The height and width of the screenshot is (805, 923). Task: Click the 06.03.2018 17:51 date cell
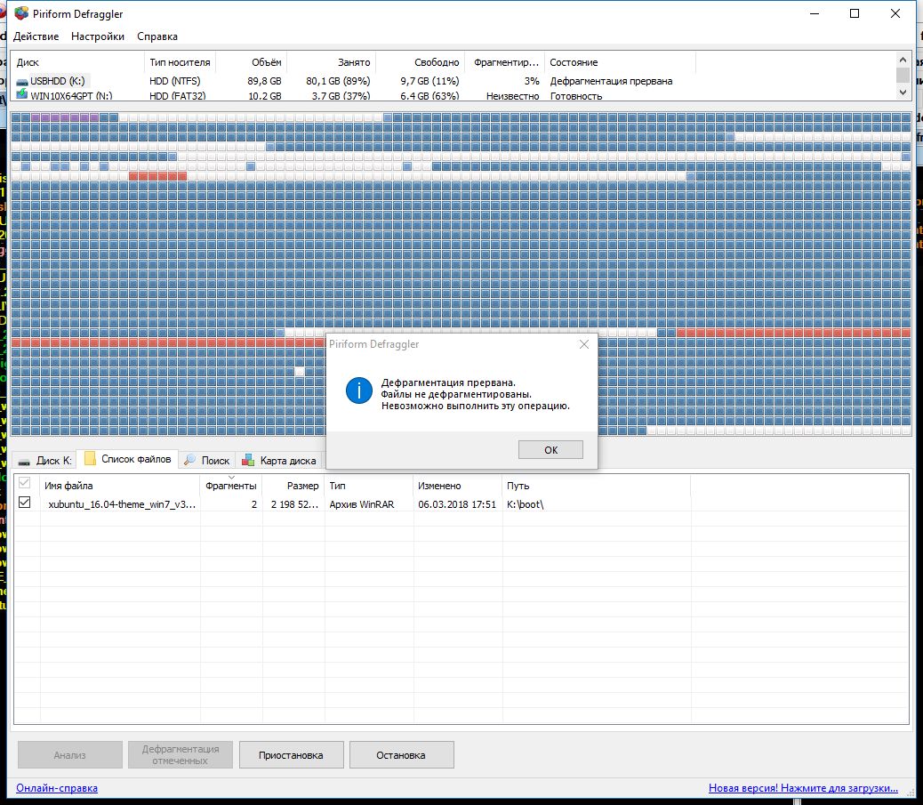(x=457, y=504)
